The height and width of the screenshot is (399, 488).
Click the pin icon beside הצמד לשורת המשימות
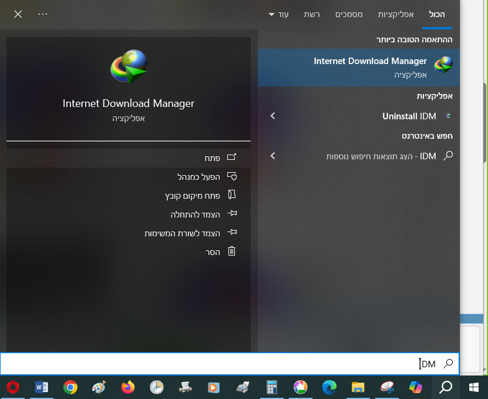[232, 232]
